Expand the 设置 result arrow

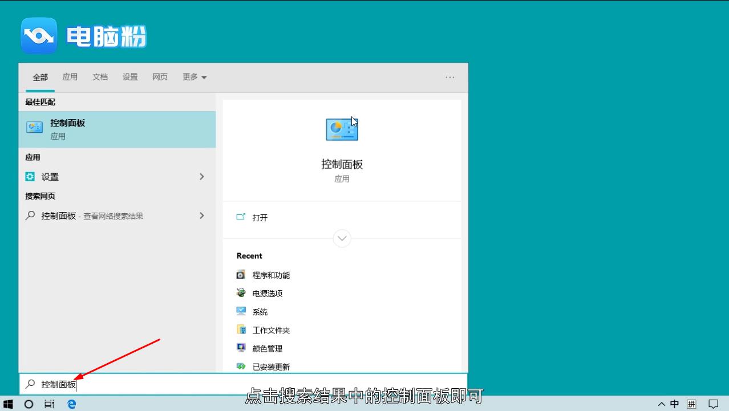pos(201,177)
